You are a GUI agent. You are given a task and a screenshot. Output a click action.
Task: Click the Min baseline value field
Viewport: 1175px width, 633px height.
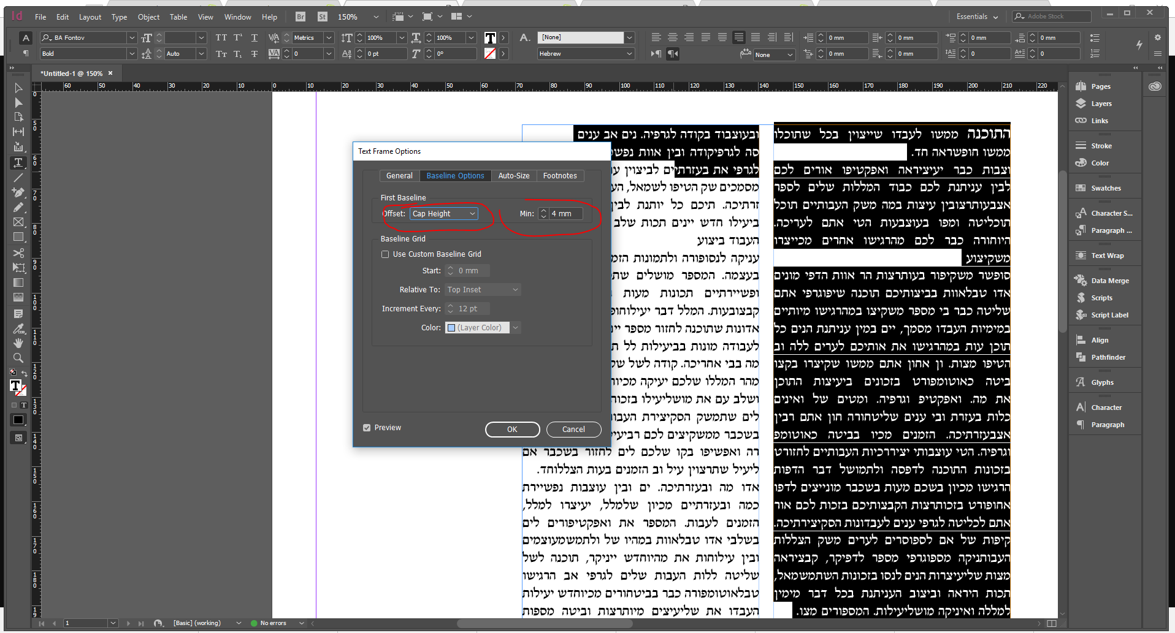pyautogui.click(x=565, y=214)
